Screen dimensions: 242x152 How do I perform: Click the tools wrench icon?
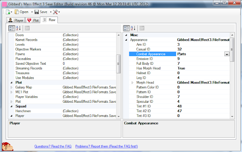[x=55, y=12]
